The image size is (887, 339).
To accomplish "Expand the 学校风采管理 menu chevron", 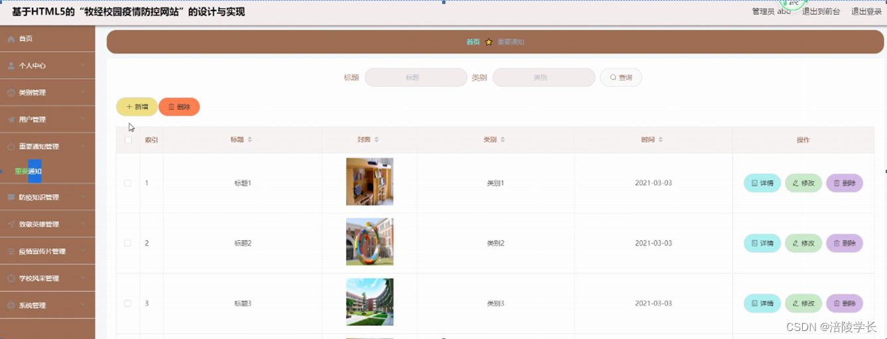I will pyautogui.click(x=83, y=279).
